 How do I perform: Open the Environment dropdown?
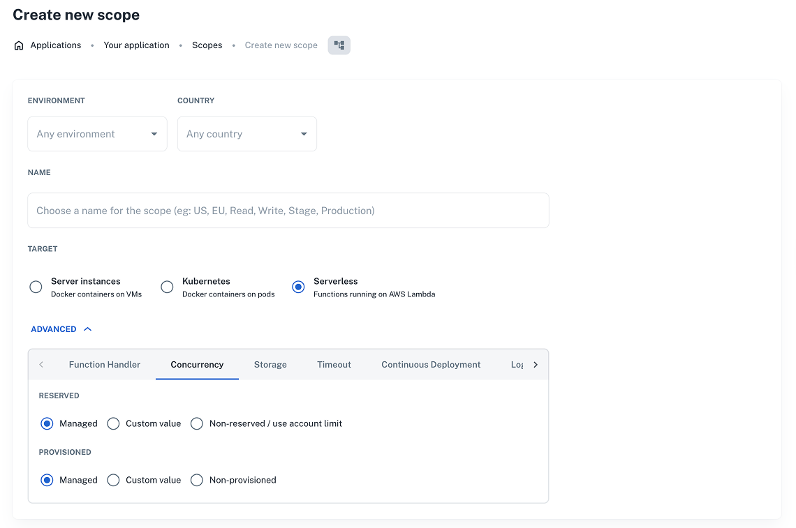click(97, 134)
